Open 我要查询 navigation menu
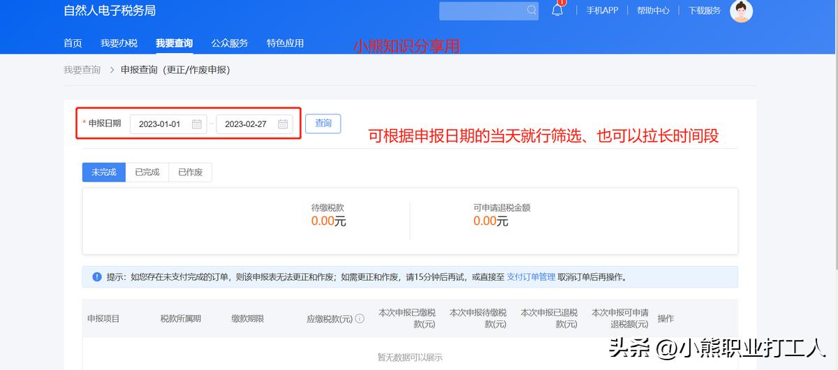 click(x=174, y=43)
